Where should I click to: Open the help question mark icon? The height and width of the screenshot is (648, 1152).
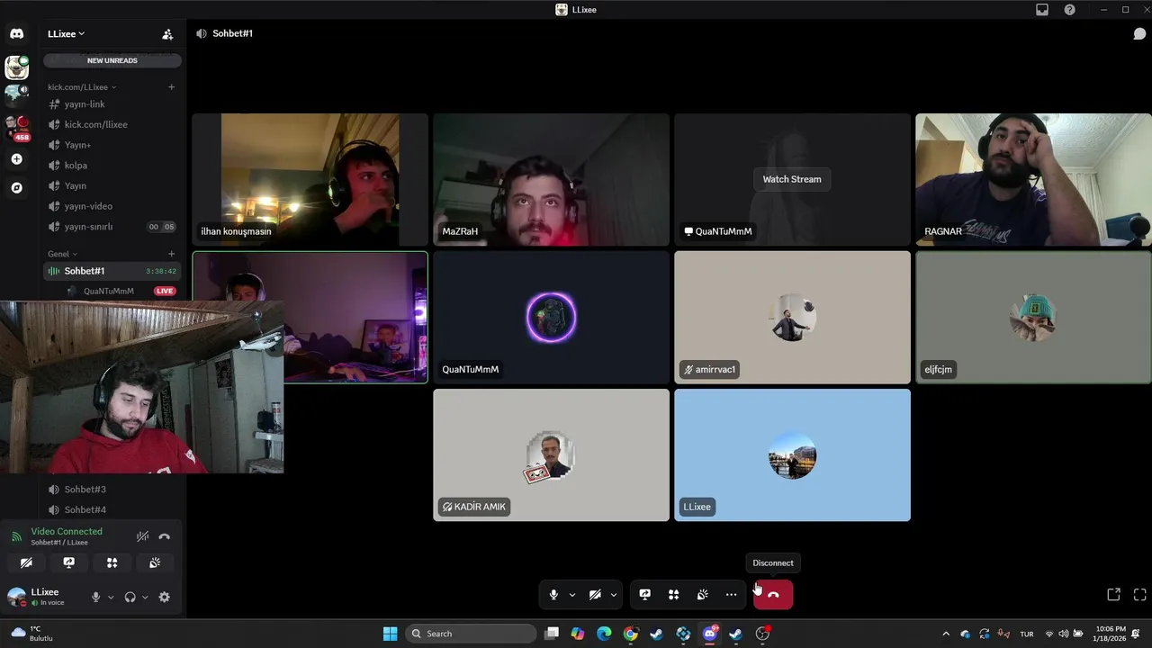1069,10
